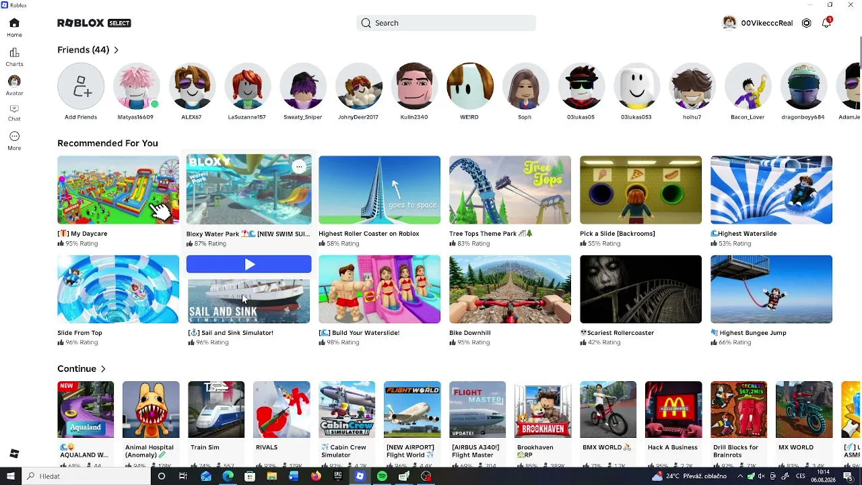The image size is (862, 485).
Task: Click the Slide From Top title link
Action: (79, 333)
